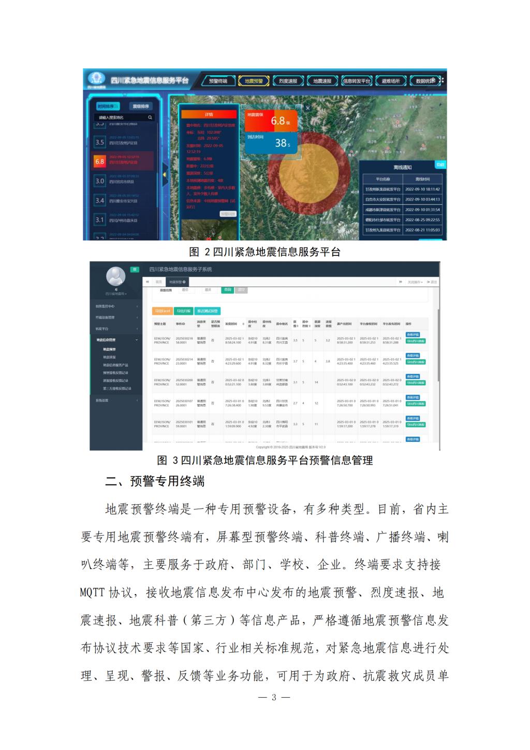Click the tab-scroll back arrow left of 首页
Screen dimensions: 530x750
147,282
